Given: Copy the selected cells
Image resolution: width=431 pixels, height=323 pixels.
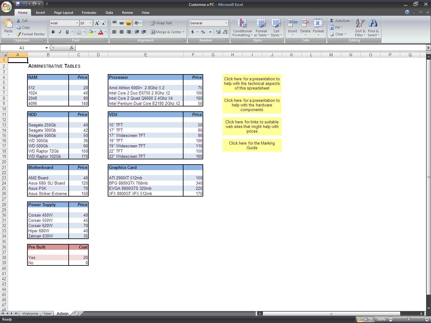Looking at the screenshot, I should [23, 27].
